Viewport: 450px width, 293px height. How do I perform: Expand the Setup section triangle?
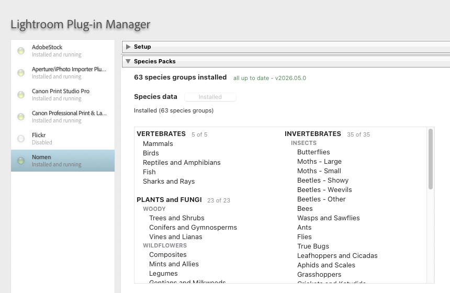[x=128, y=47]
